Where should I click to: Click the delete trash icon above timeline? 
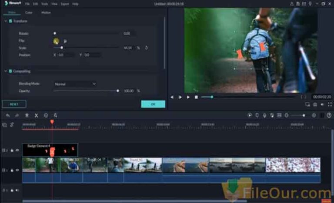pos(27,116)
